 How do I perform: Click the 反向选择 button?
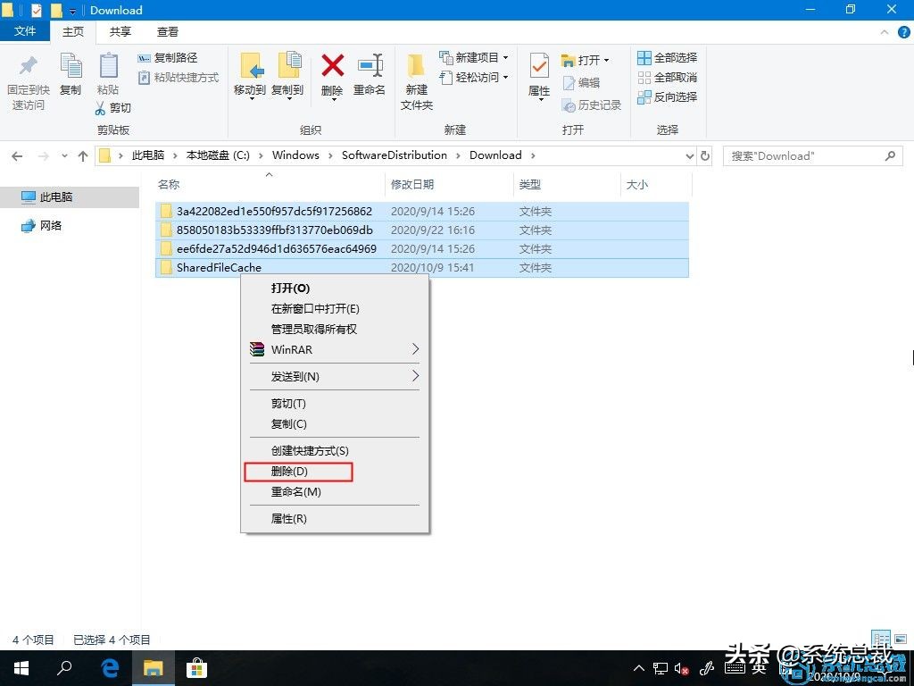click(667, 96)
